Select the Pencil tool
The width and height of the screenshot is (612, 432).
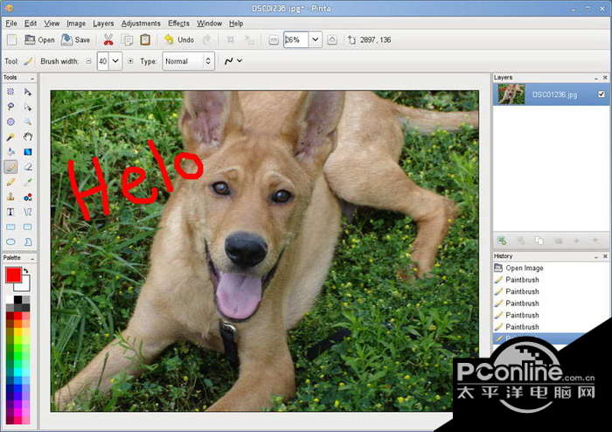click(x=10, y=182)
